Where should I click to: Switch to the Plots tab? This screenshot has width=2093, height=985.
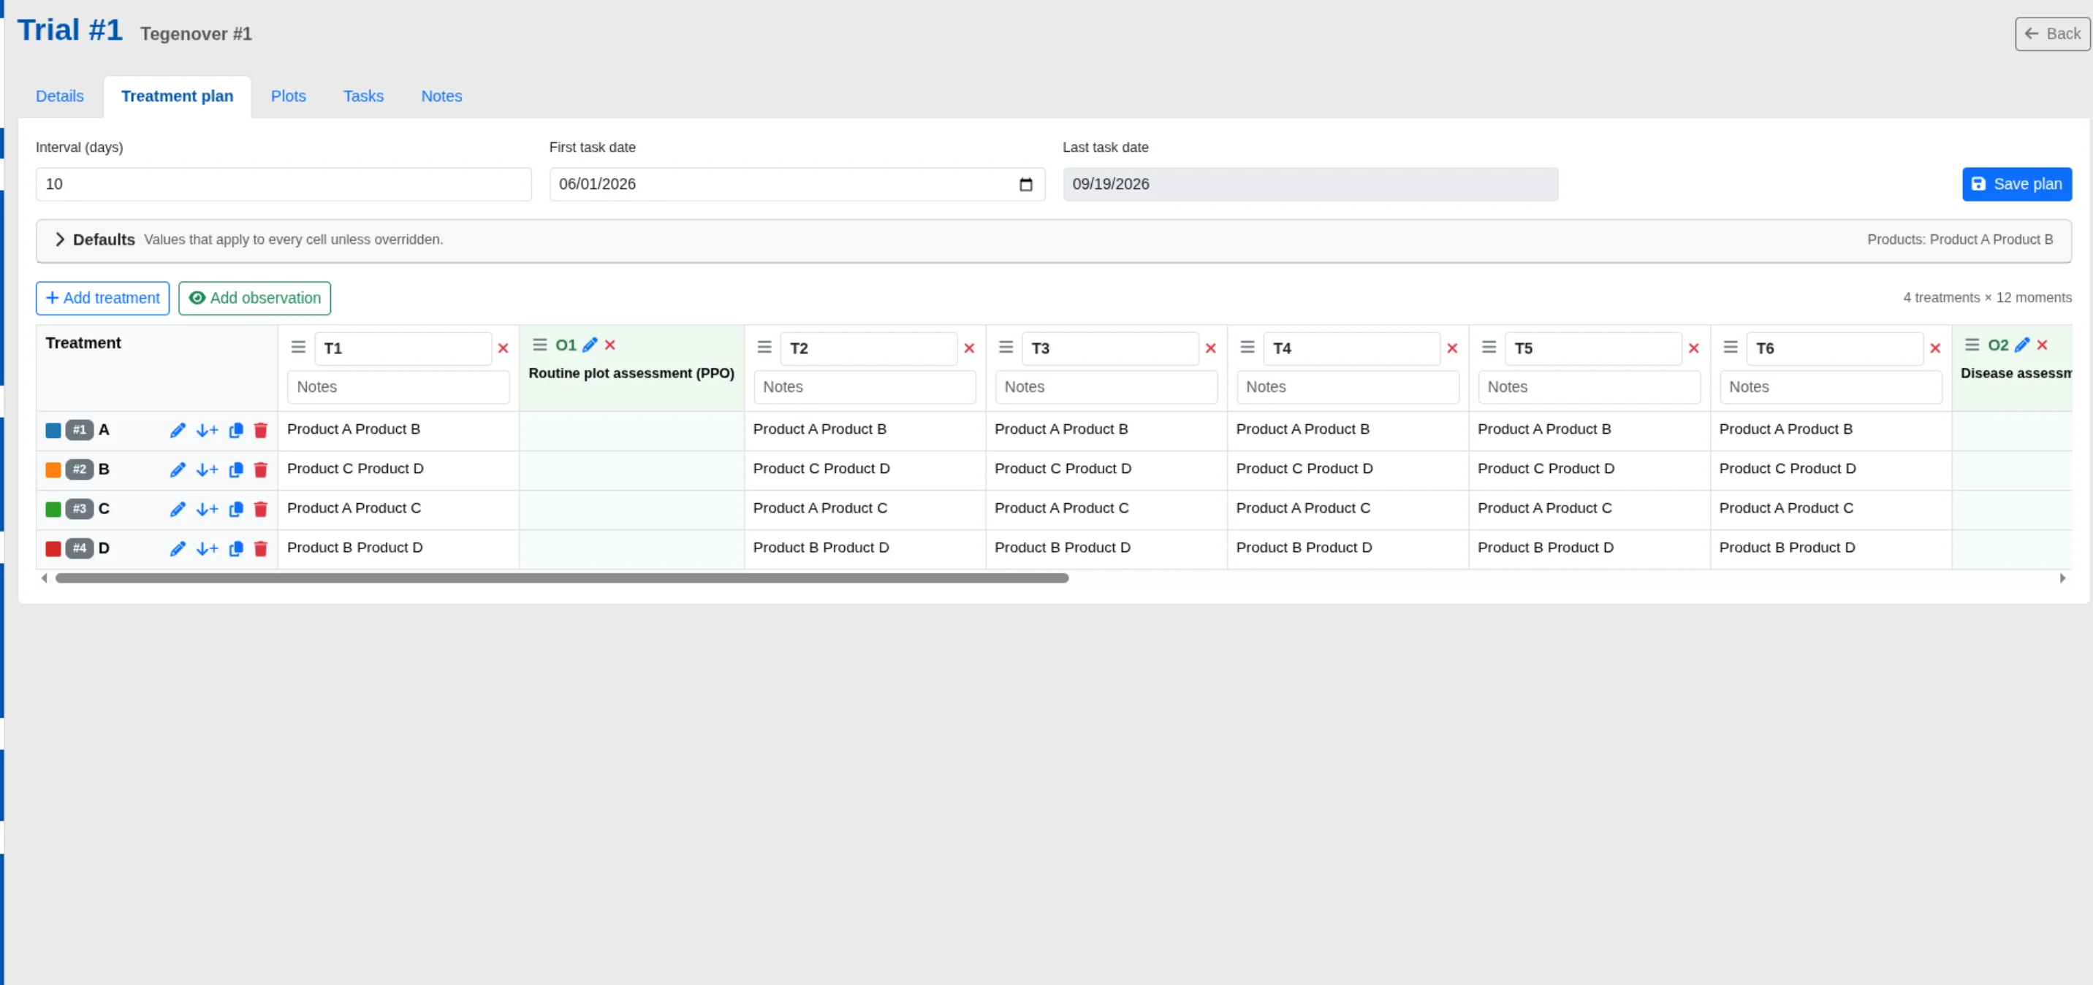click(x=288, y=96)
